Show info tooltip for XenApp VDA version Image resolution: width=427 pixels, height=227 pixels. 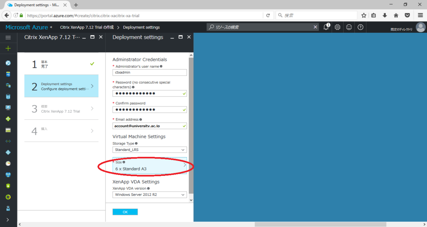point(148,188)
